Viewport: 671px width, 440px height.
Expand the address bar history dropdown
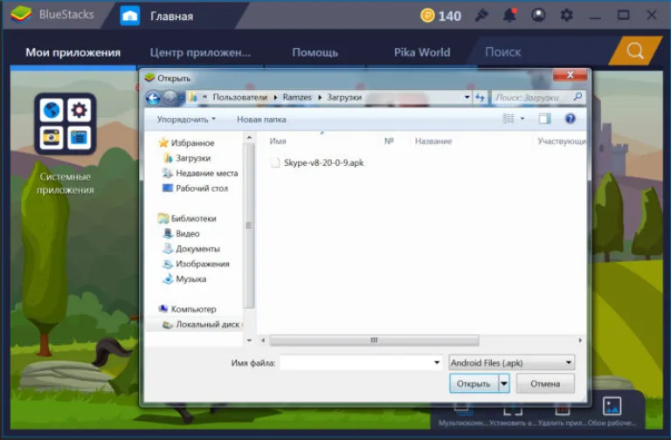tap(467, 98)
